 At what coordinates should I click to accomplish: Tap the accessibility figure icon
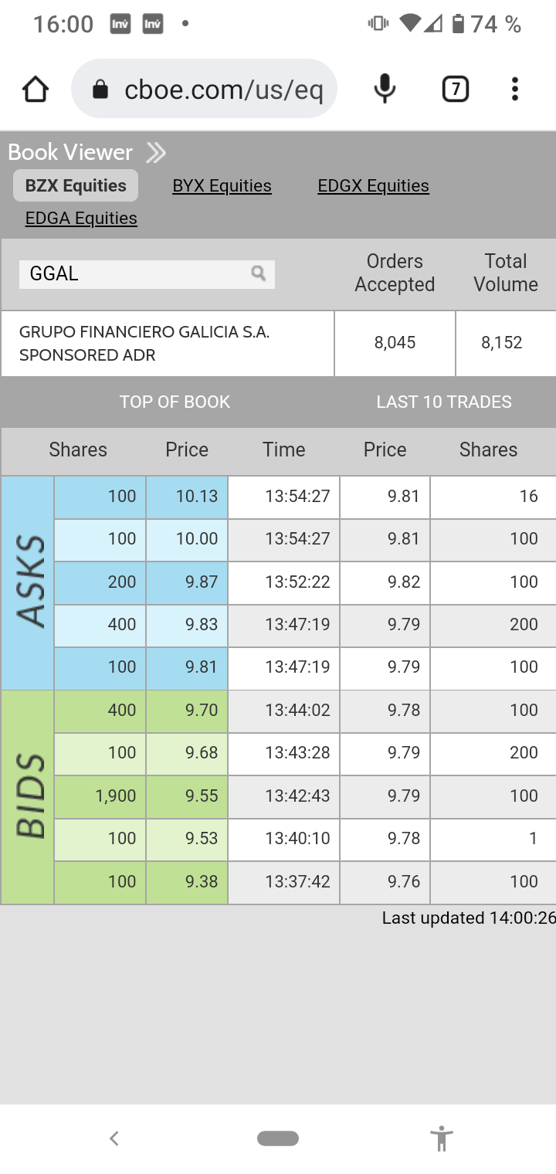pos(442,1138)
